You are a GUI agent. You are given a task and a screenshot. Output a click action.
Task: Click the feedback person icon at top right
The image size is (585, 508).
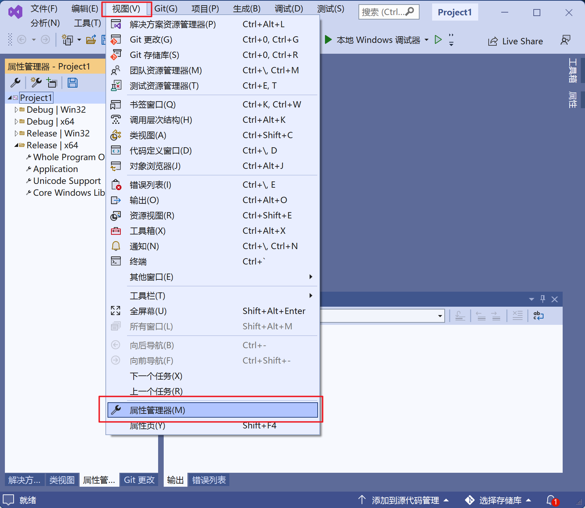coord(565,40)
